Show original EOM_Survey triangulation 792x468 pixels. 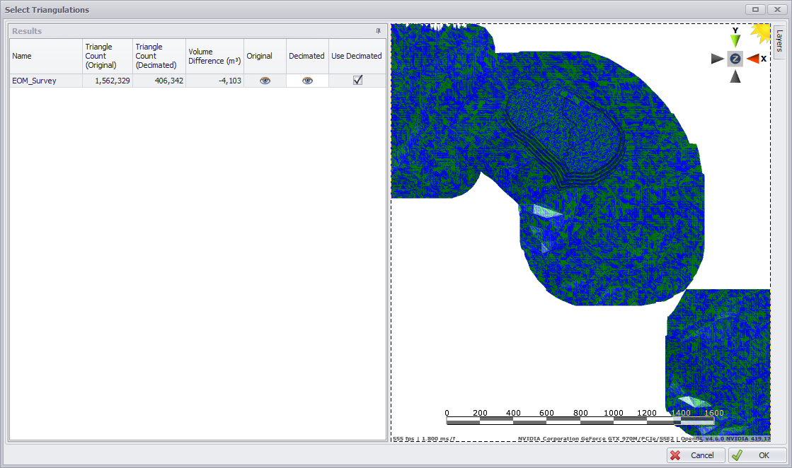pos(265,81)
